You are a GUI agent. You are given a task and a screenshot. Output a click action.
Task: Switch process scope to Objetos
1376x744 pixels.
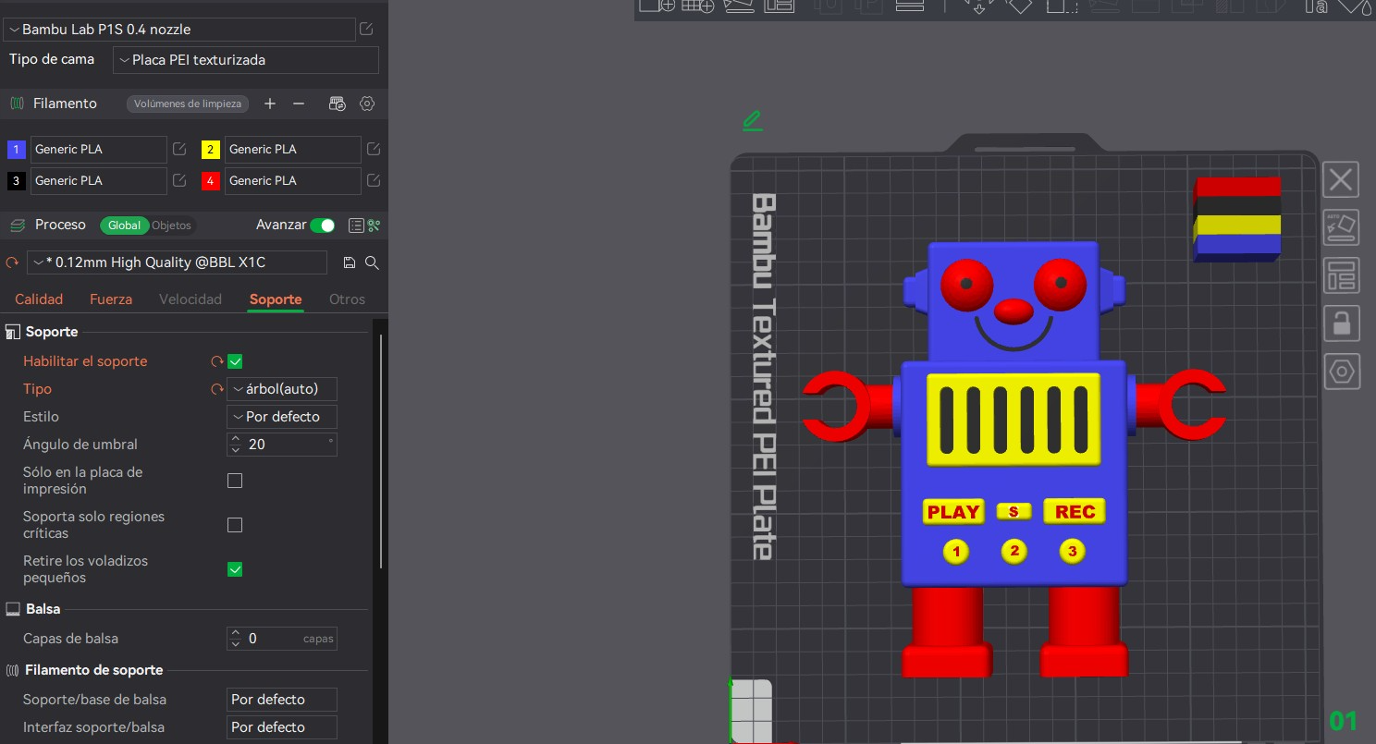pos(171,226)
